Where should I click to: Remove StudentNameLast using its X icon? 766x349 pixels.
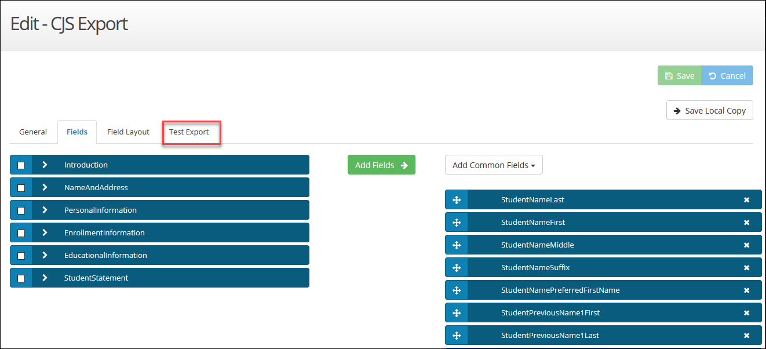[x=747, y=199]
